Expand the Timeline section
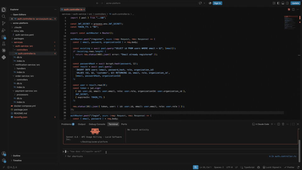This screenshot has width=302, height=170. click(x=17, y=161)
